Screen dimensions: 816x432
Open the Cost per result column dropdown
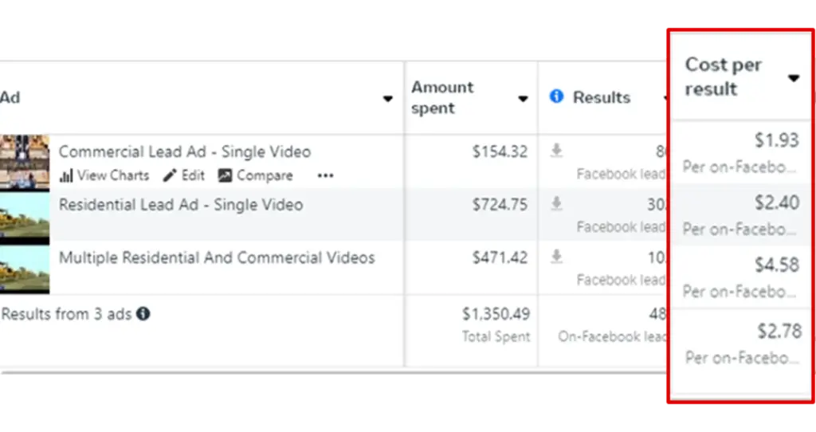click(x=794, y=78)
